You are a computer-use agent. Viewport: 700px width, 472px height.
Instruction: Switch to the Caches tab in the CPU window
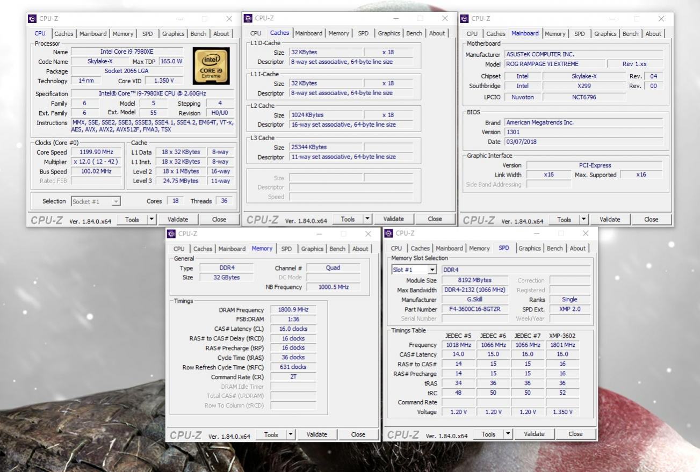(x=64, y=34)
